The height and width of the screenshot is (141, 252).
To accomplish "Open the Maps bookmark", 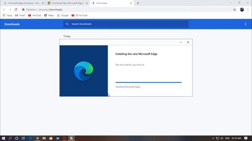I will [x=49, y=15].
